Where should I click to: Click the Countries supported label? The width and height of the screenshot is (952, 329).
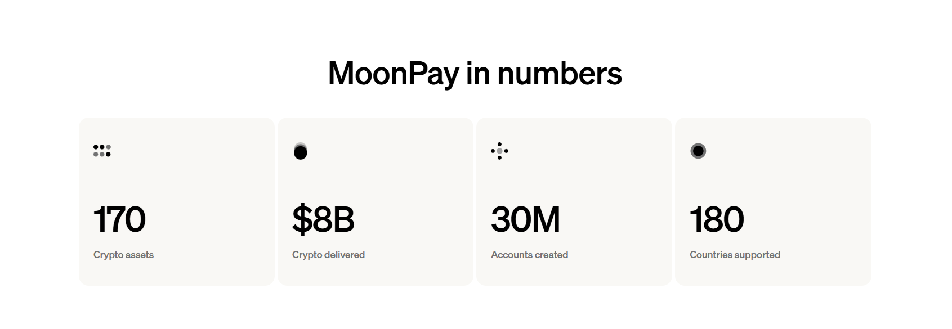(735, 255)
